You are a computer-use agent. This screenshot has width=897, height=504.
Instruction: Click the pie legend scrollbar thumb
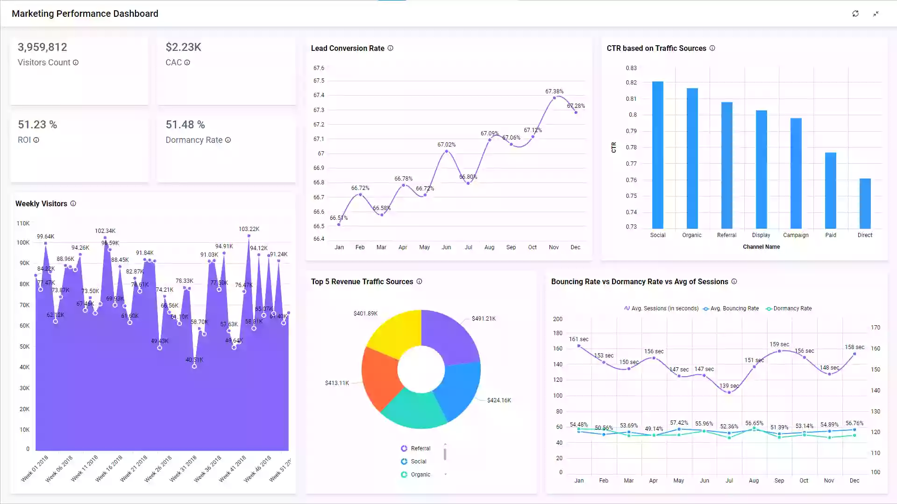(445, 454)
